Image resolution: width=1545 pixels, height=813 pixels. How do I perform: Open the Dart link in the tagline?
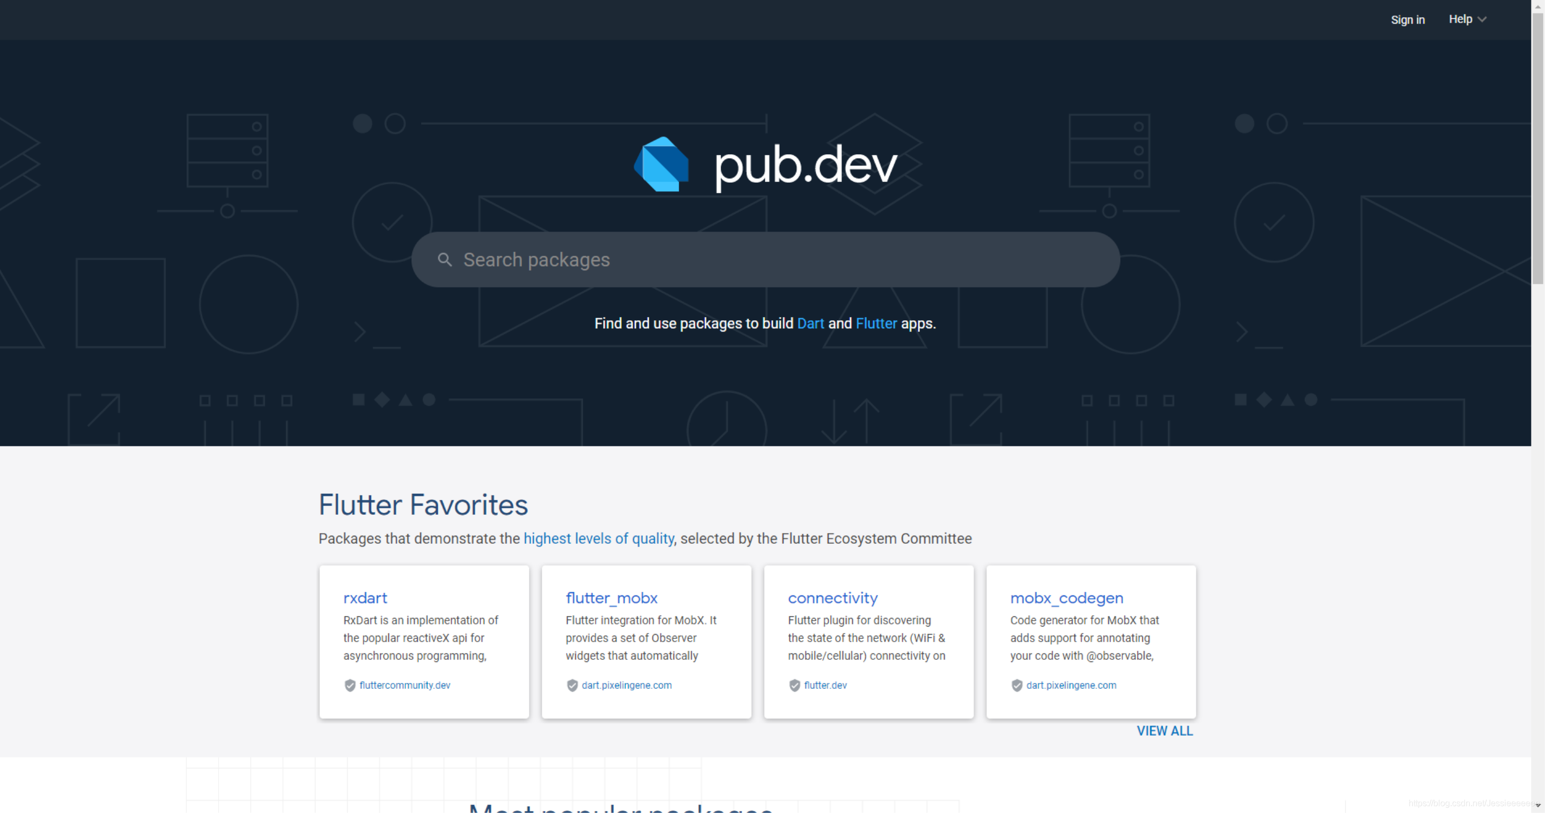(810, 323)
